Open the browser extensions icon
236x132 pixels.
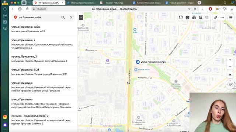pyautogui.click(x=225, y=9)
